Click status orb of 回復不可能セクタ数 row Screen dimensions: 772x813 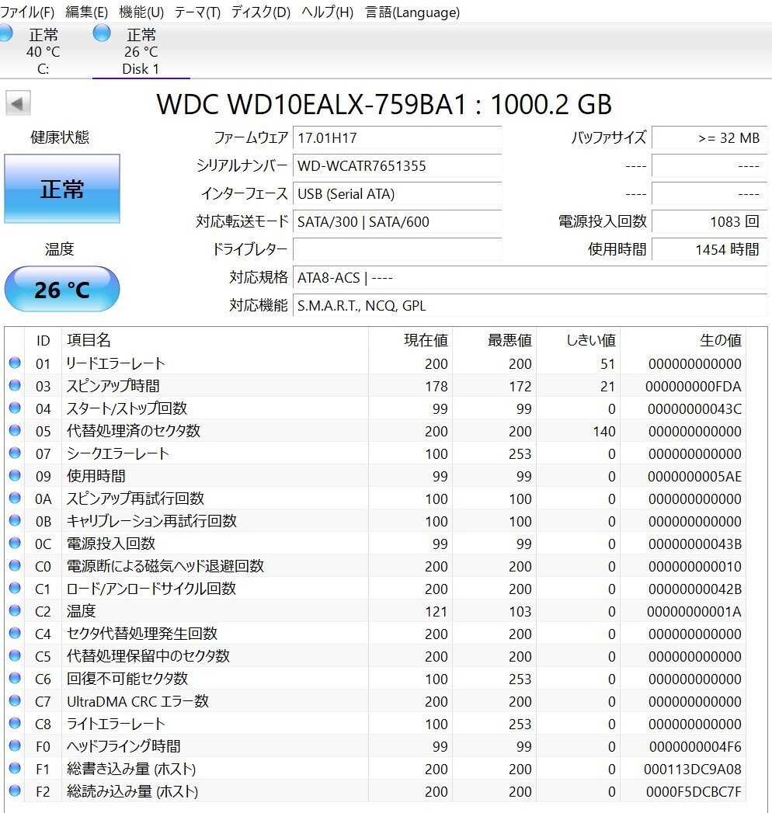point(15,678)
